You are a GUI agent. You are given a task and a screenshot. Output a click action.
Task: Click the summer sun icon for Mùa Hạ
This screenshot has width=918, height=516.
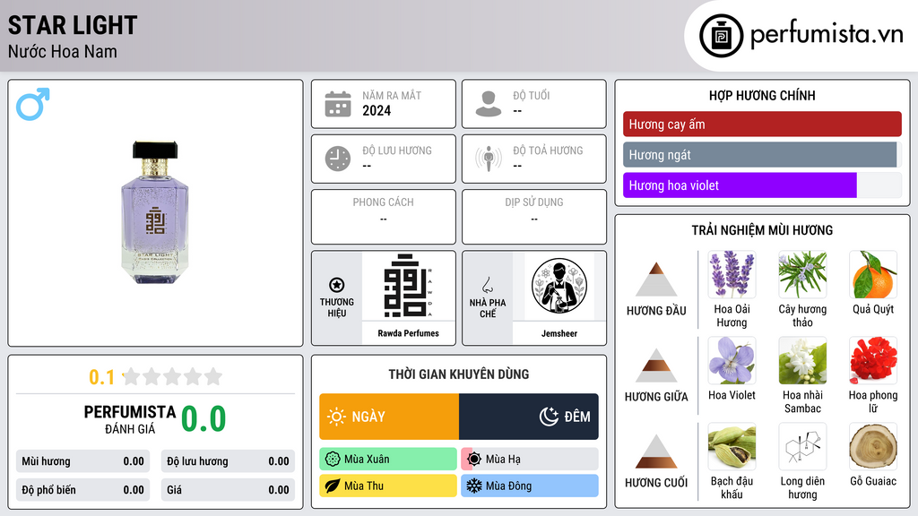point(474,460)
